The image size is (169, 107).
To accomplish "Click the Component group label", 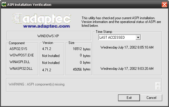I will click(17, 43).
